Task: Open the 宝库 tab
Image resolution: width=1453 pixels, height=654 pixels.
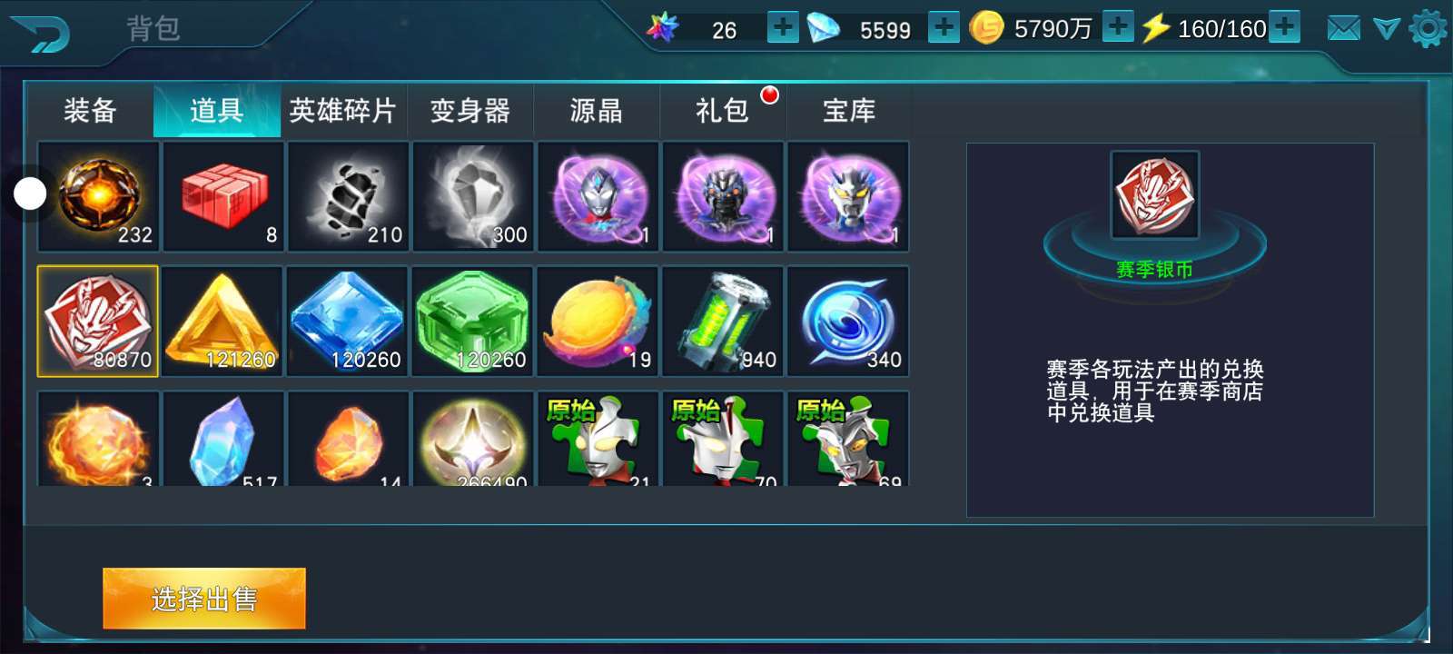Action: point(849,111)
